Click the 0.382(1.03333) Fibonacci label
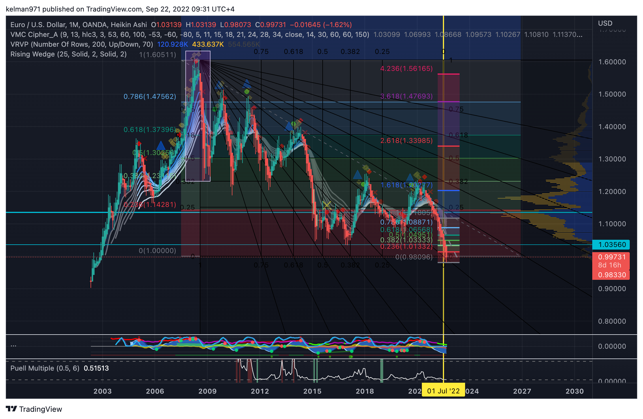The height and width of the screenshot is (419, 643). (406, 240)
